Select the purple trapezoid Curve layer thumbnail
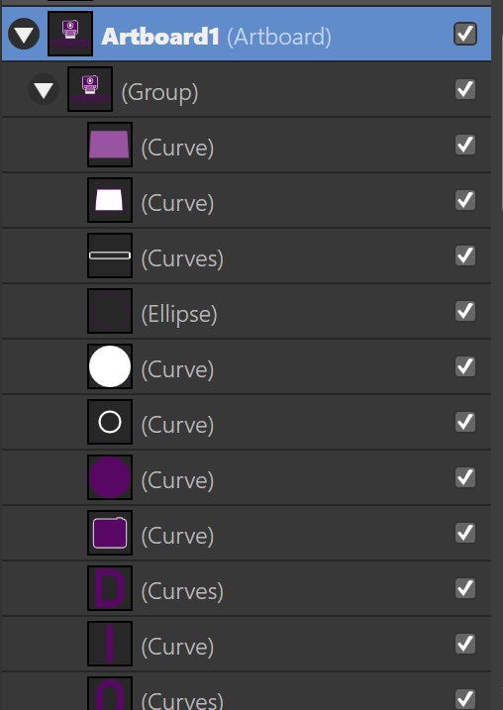The width and height of the screenshot is (503, 710). pos(110,145)
